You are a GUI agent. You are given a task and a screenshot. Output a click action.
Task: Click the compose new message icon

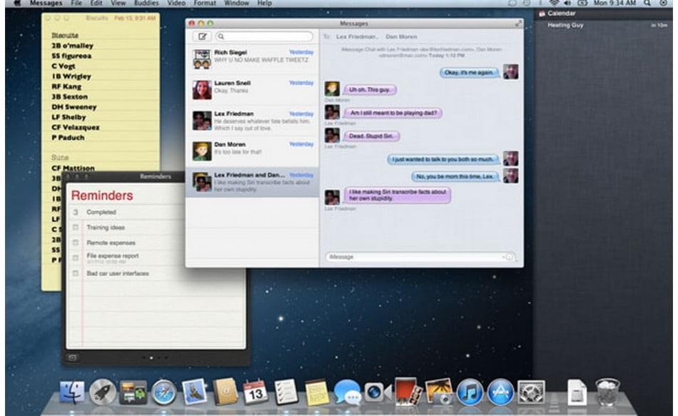click(x=202, y=36)
